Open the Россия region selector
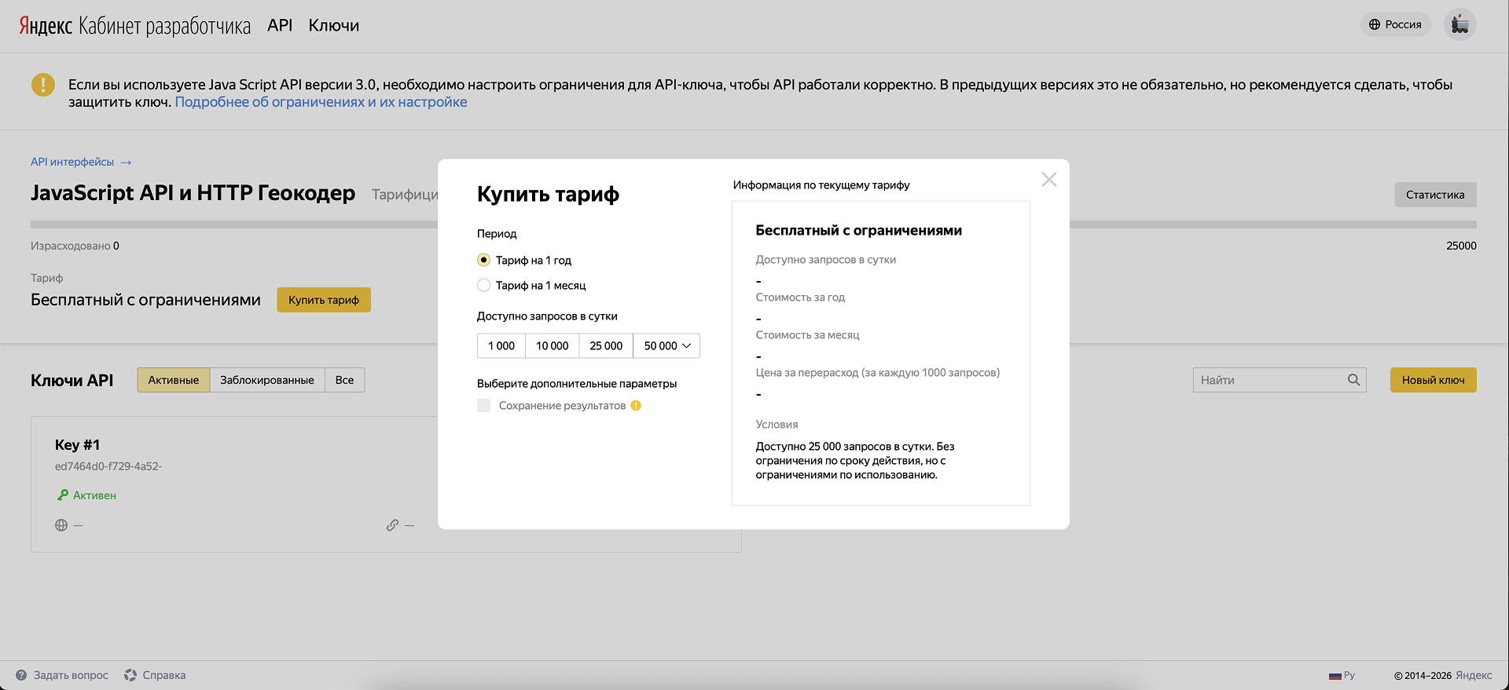This screenshot has width=1509, height=690. (x=1395, y=24)
